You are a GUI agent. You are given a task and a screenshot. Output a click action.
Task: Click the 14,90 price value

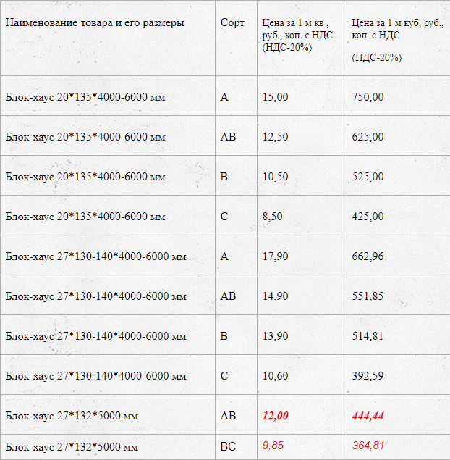pos(275,296)
